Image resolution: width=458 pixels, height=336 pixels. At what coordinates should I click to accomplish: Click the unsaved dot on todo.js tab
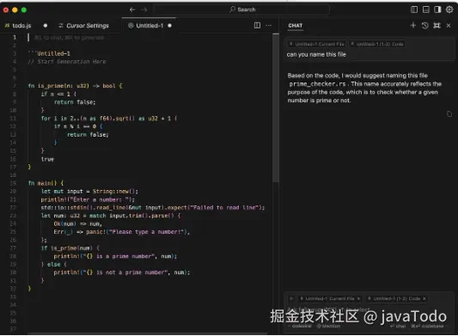[46, 26]
